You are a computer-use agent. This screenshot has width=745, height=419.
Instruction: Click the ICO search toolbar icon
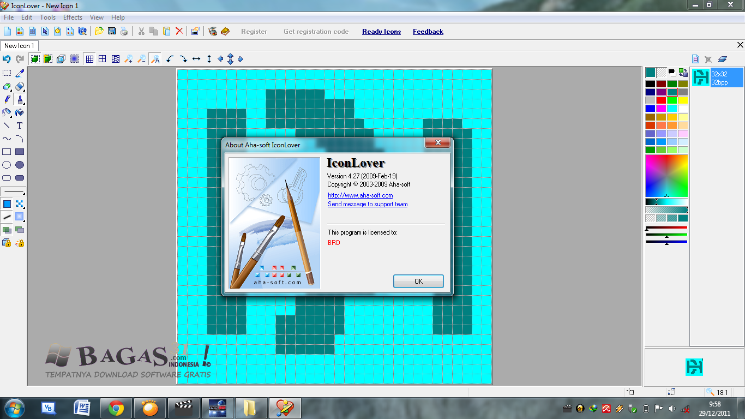tap(82, 31)
